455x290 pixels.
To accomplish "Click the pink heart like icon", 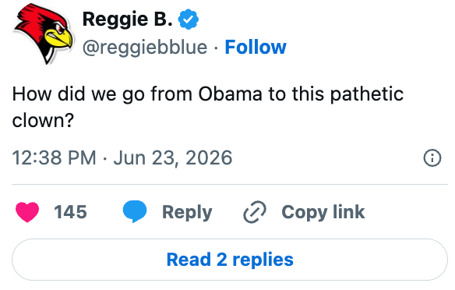I will click(27, 212).
